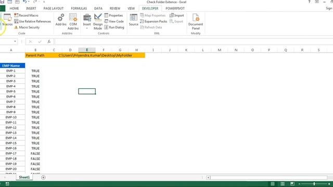Select column M header
Viewport: 333px width, 187px height.
[220, 50]
